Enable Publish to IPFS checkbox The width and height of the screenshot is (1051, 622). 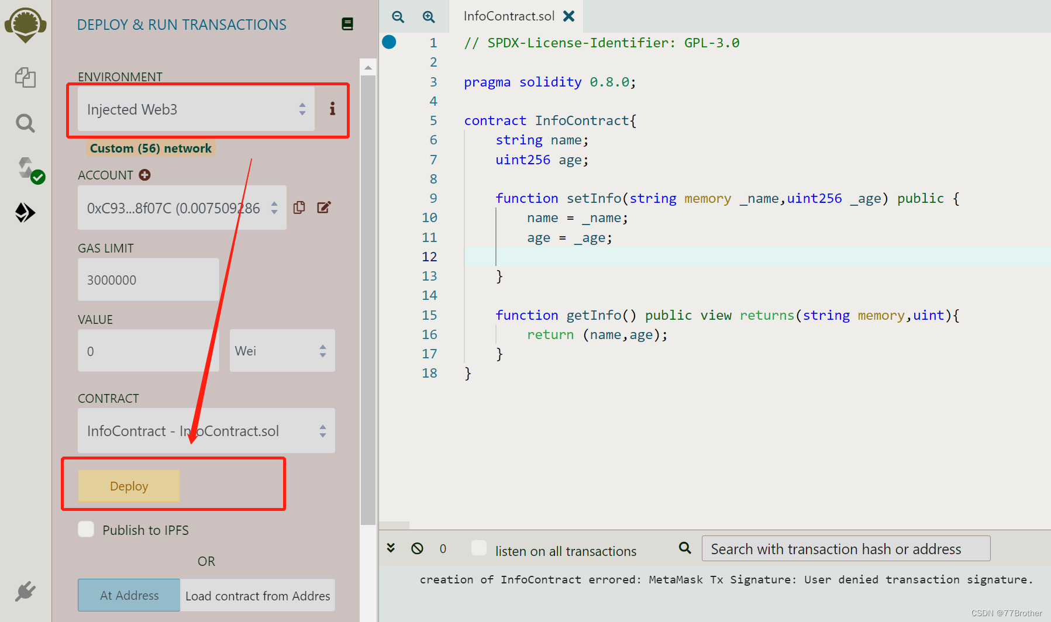click(86, 529)
